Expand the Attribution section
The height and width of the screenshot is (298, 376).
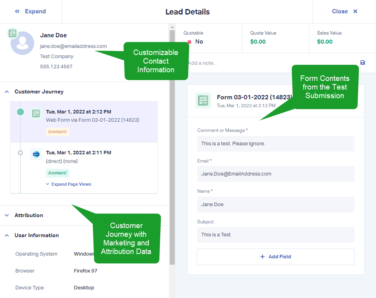point(7,216)
